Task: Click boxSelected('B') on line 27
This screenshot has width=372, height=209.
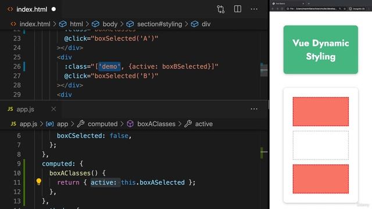Action: pyautogui.click(x=124, y=76)
